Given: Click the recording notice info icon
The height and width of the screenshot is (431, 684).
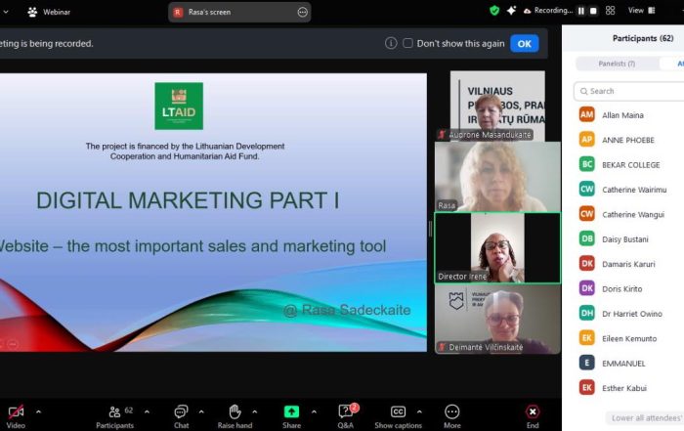Looking at the screenshot, I should coord(391,43).
